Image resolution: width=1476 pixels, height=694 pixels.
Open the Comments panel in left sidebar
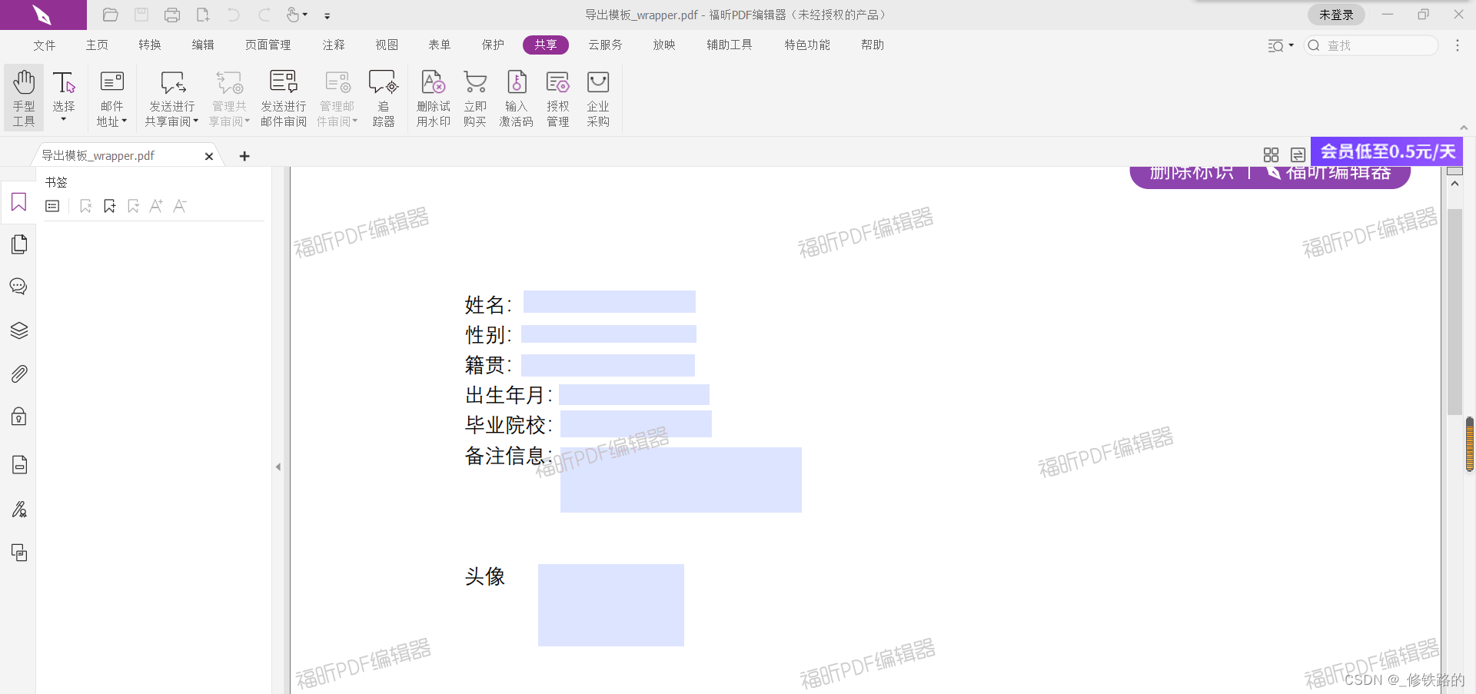[x=18, y=286]
